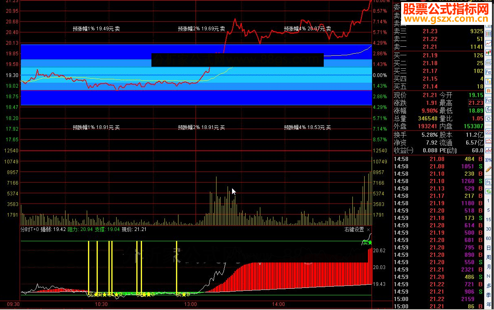
Task: Click the 卖二 ask price 21.22
Action: (430, 39)
